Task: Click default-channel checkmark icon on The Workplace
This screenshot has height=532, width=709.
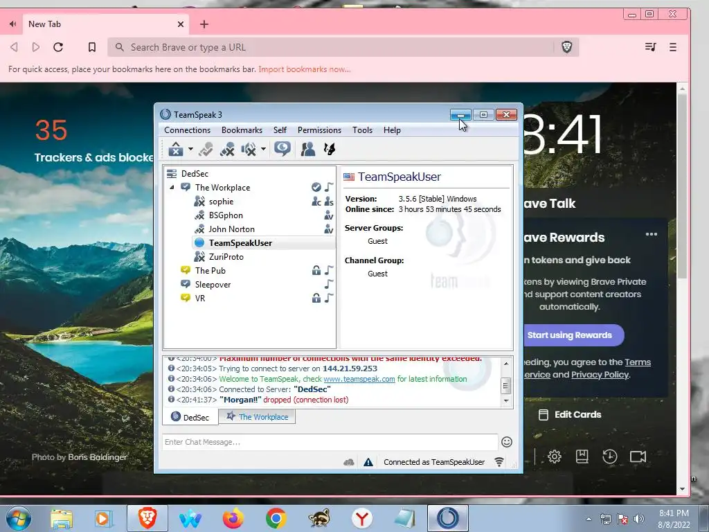Action: (x=316, y=187)
